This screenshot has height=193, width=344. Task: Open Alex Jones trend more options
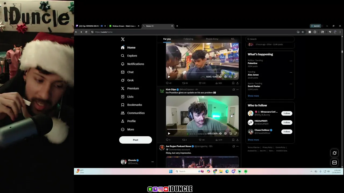click(291, 72)
